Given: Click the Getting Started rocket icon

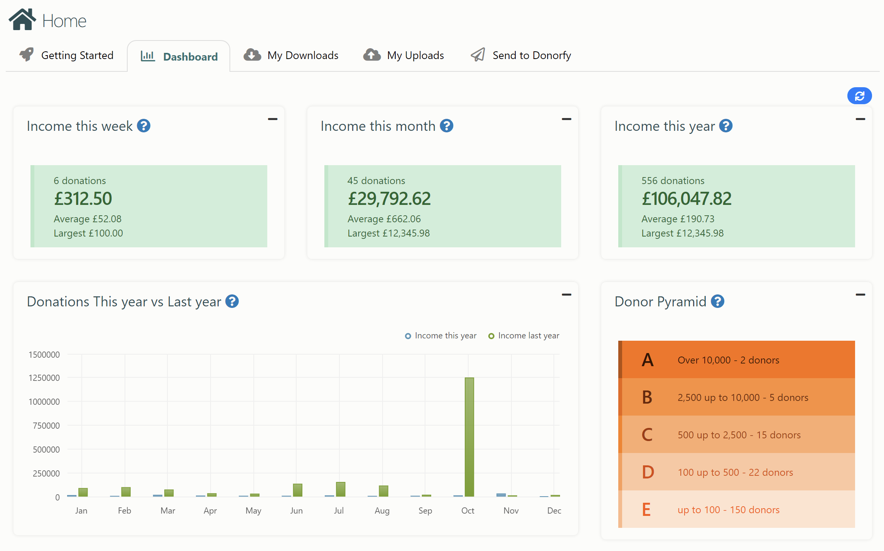Looking at the screenshot, I should [x=26, y=54].
